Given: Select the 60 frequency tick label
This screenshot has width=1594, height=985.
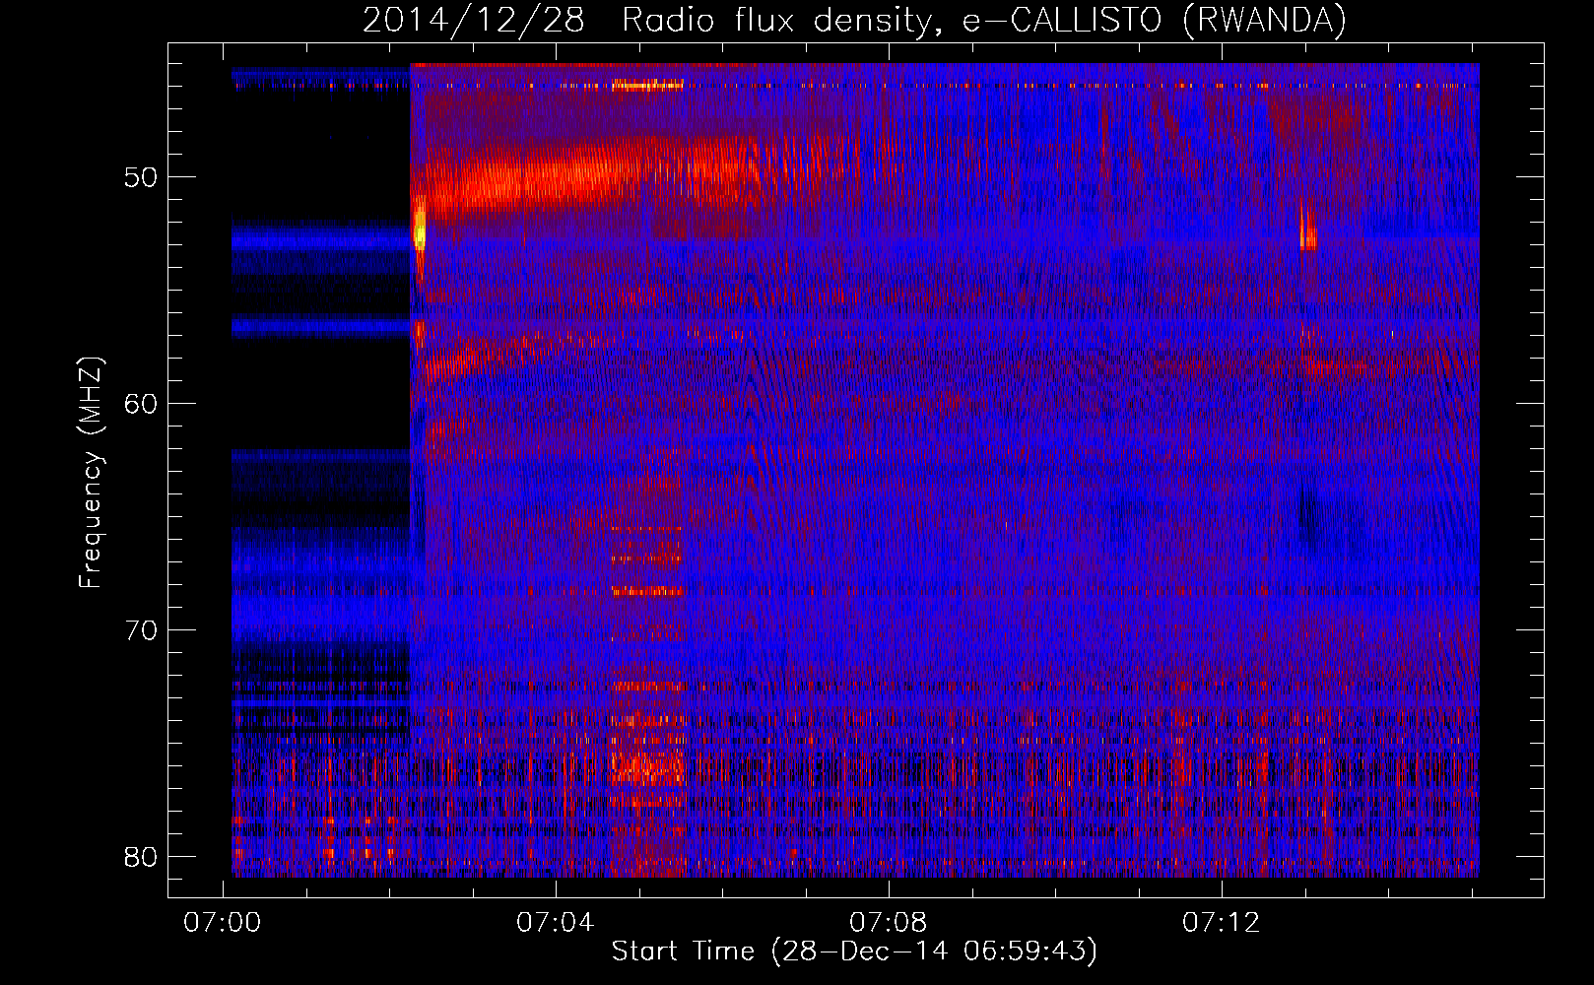Looking at the screenshot, I should pyautogui.click(x=141, y=404).
